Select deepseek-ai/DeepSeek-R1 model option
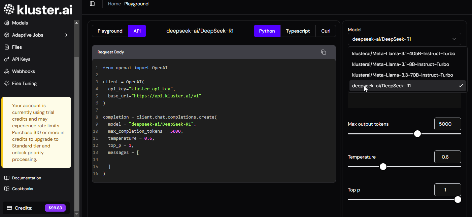This screenshot has height=217, width=472. click(408, 86)
